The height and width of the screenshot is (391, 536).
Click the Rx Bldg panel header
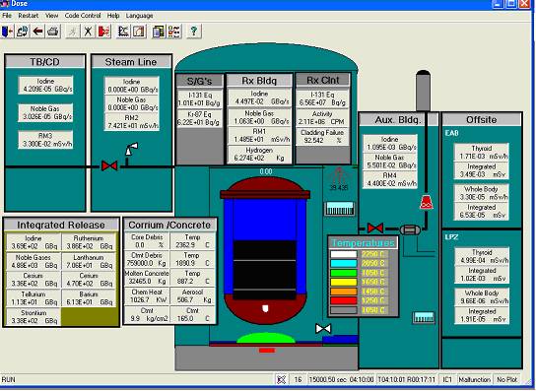259,81
